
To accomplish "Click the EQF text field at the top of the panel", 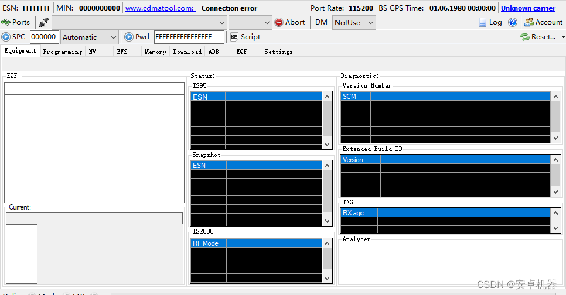I will click(94, 88).
